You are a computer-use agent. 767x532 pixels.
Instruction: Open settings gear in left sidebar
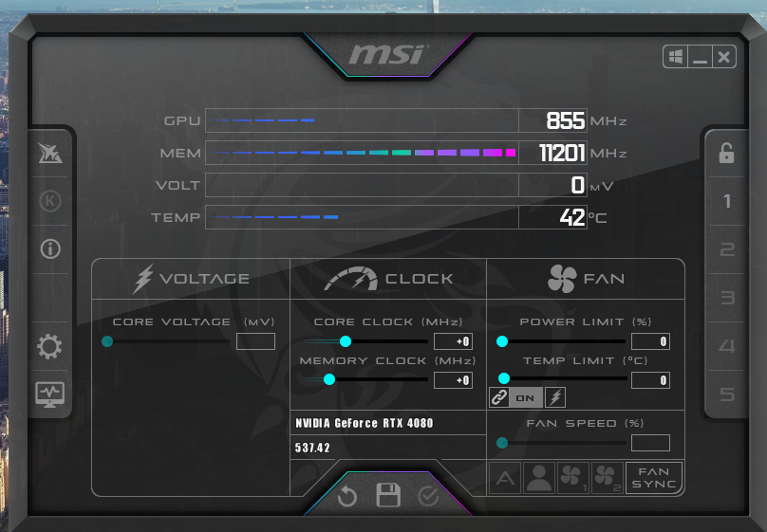coord(50,347)
